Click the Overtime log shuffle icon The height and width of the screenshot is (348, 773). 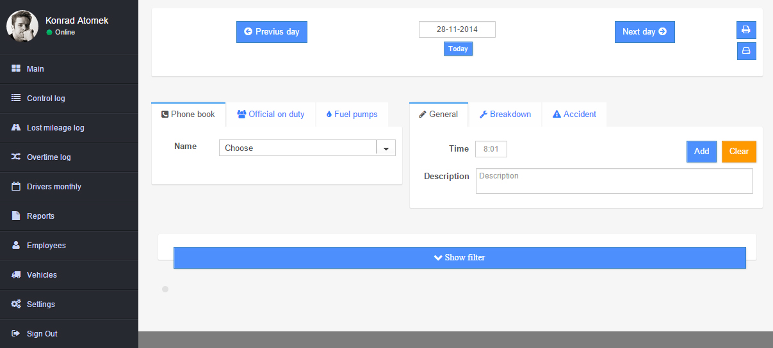coord(17,157)
